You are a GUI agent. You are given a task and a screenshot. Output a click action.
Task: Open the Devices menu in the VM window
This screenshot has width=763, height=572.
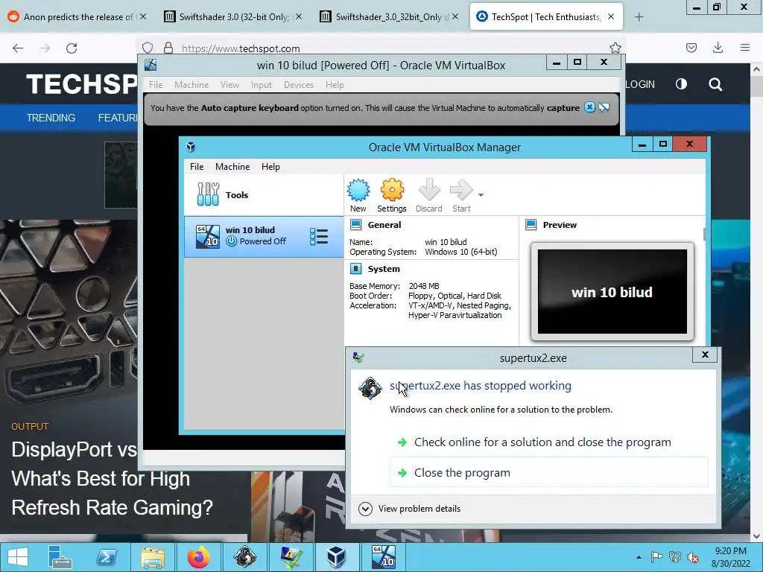click(299, 85)
